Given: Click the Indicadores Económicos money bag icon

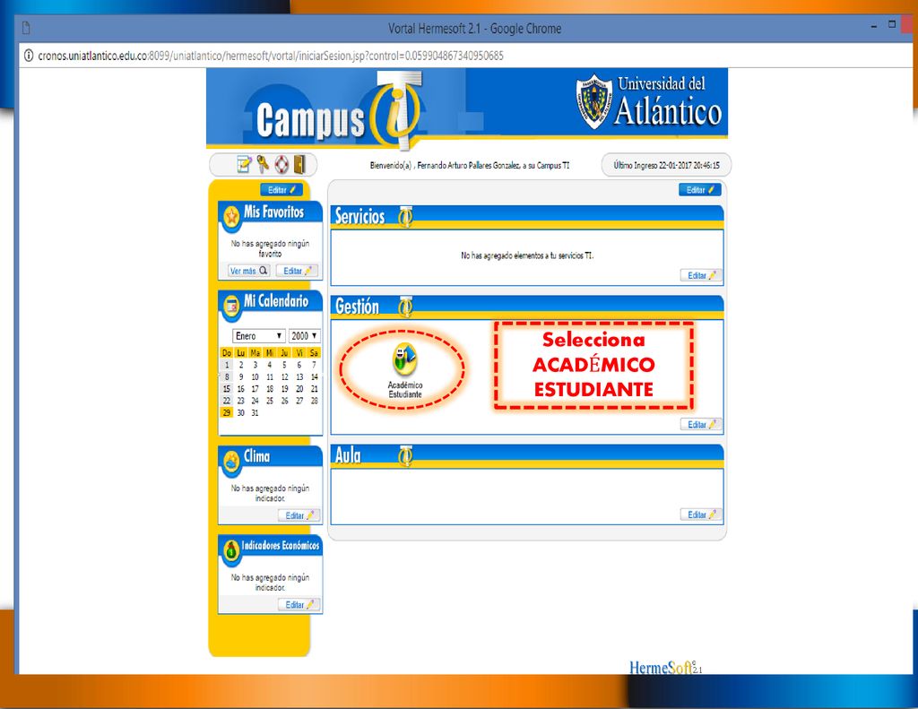Looking at the screenshot, I should [x=232, y=549].
